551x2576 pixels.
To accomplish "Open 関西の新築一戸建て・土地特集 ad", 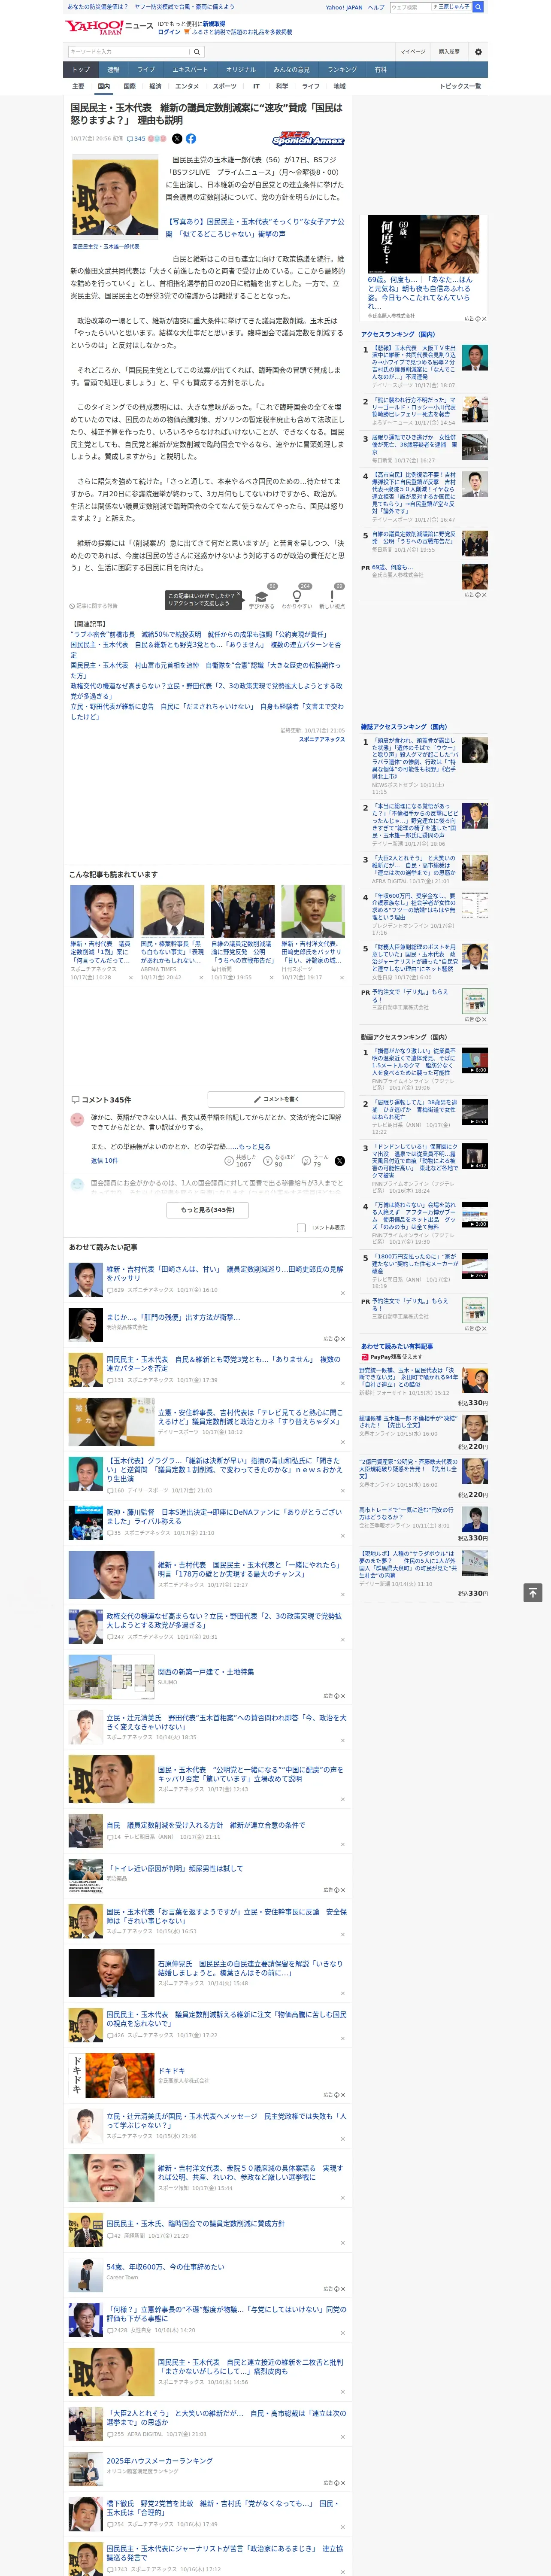I will (x=207, y=1672).
